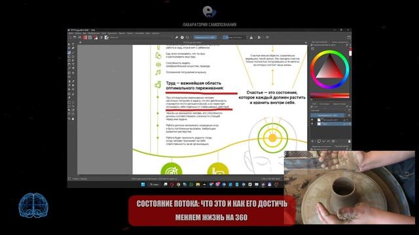Click the heading Труд — важнейшая область on canvas

click(194, 83)
